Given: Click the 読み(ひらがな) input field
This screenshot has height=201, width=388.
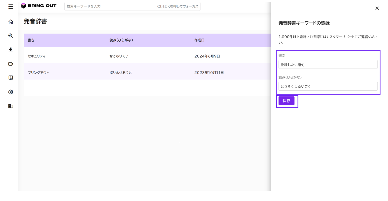Looking at the screenshot, I should click(x=328, y=86).
